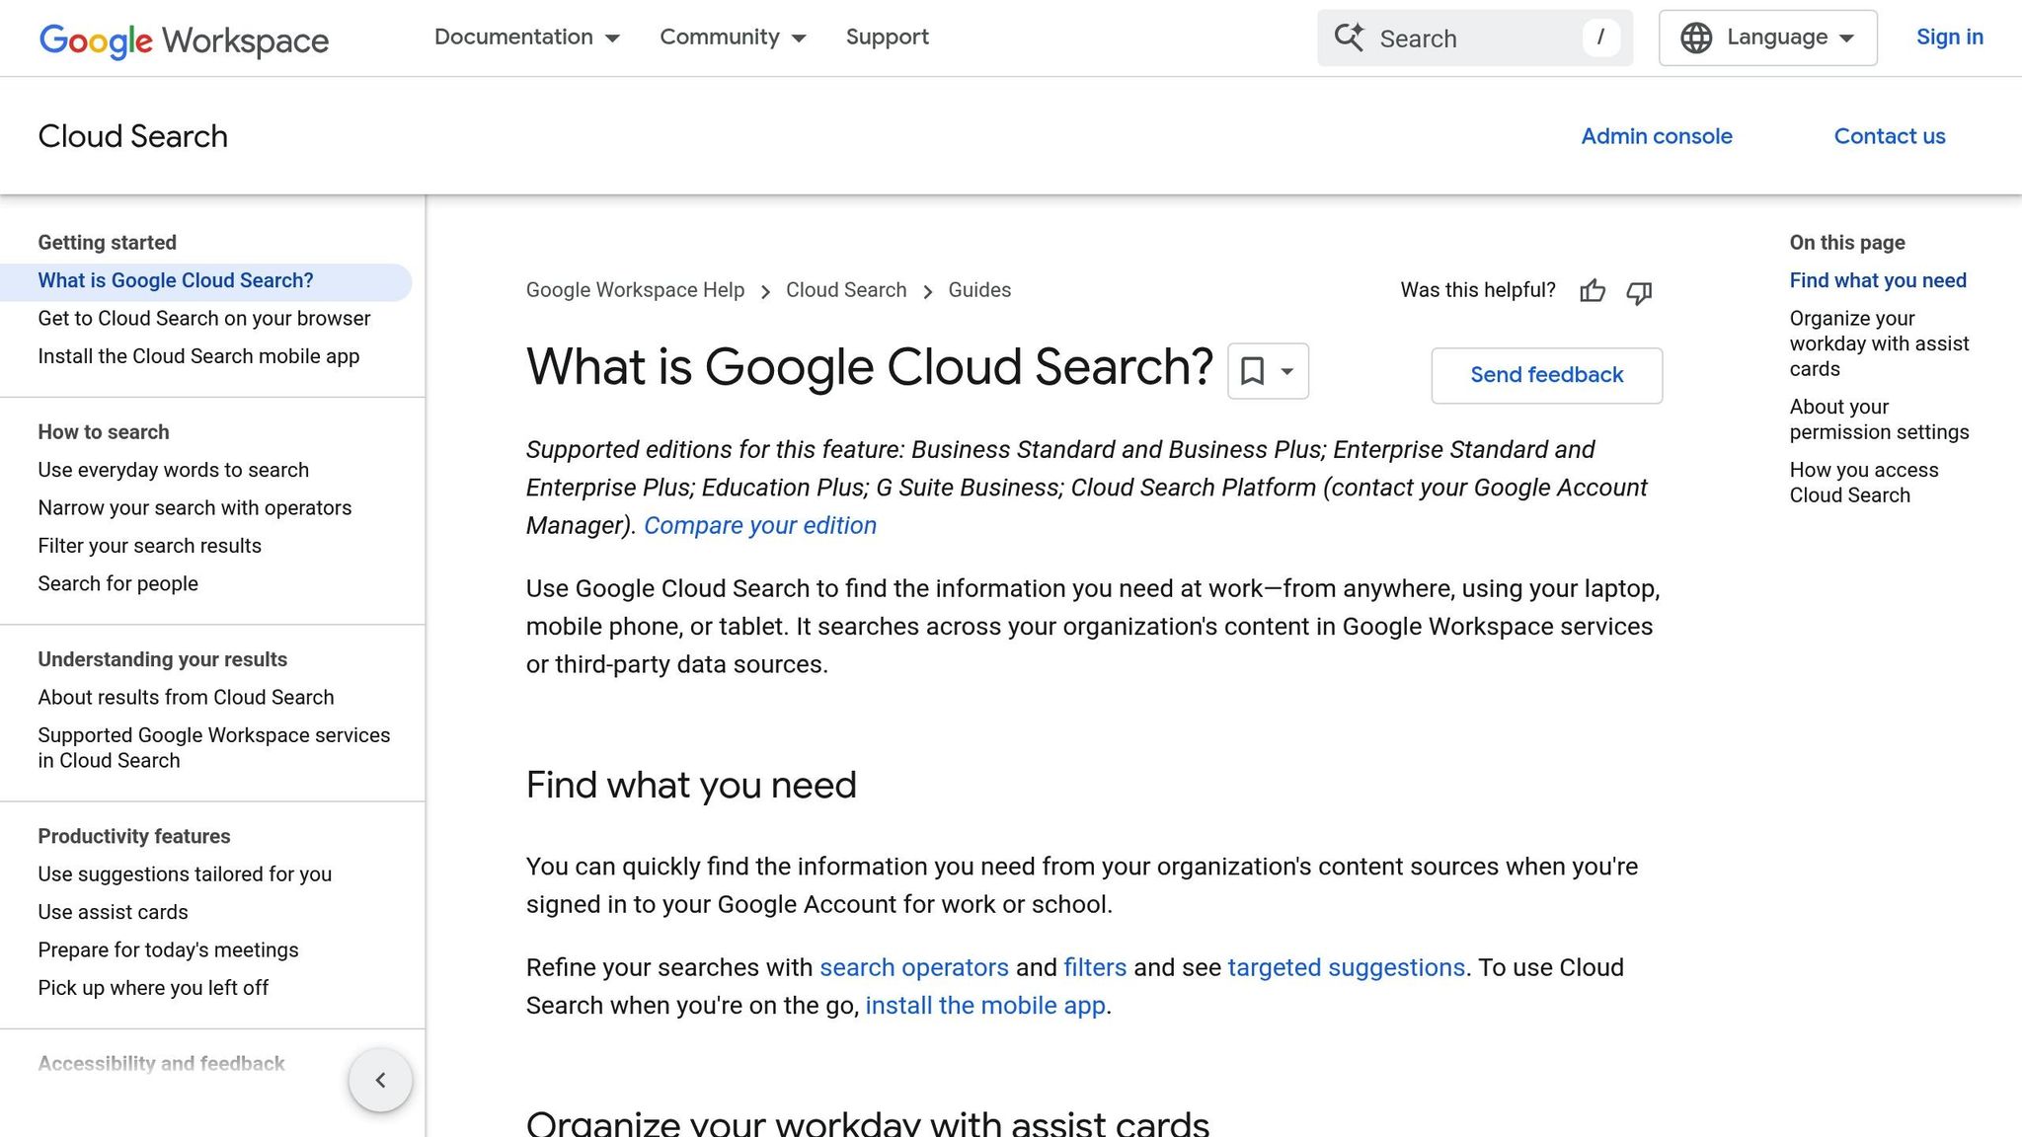
Task: Open the Contact us link
Action: [x=1889, y=136]
